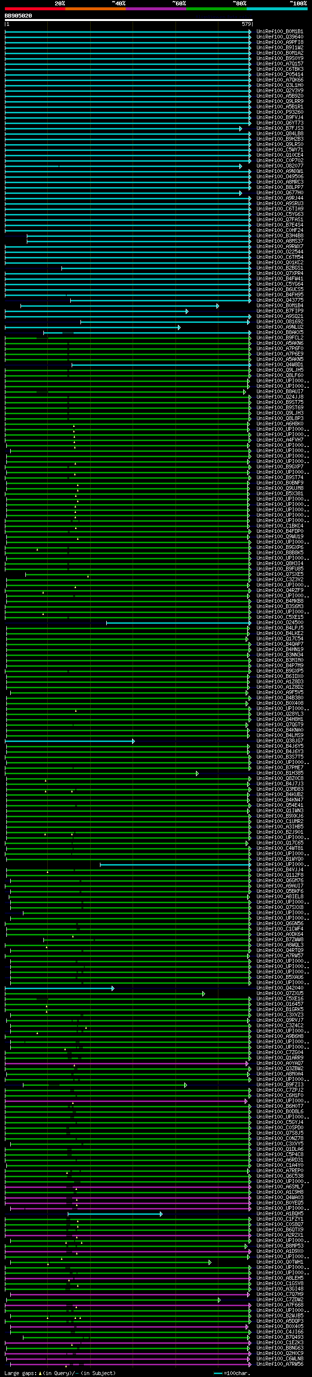Image resolution: width=312 pixels, height=1377 pixels.
Task: Select the label UniRef100_O49506
Action: (x=280, y=177)
